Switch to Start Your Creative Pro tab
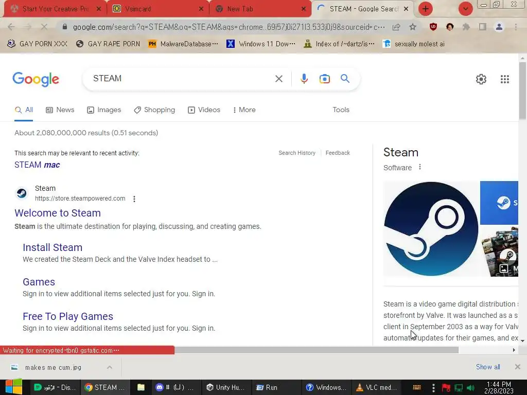This screenshot has height=395, width=527. [x=55, y=9]
